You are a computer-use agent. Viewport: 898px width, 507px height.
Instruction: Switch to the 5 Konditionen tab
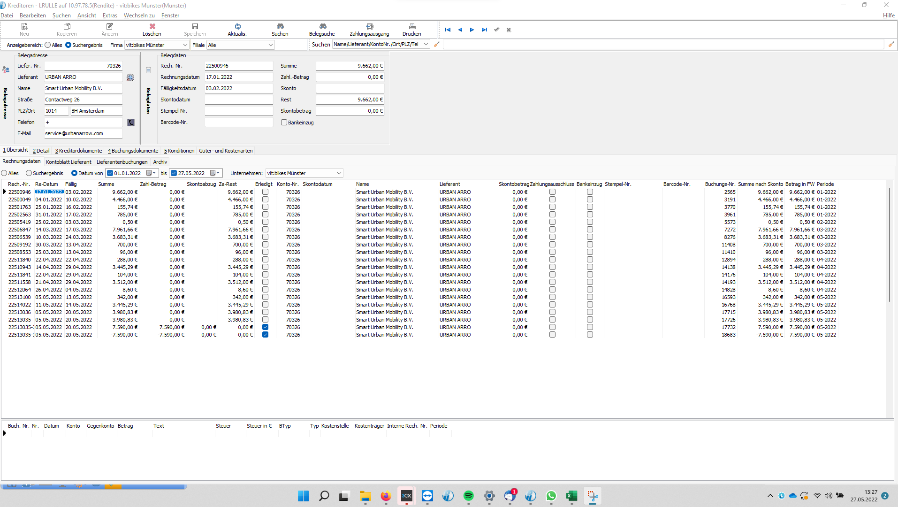coord(179,151)
